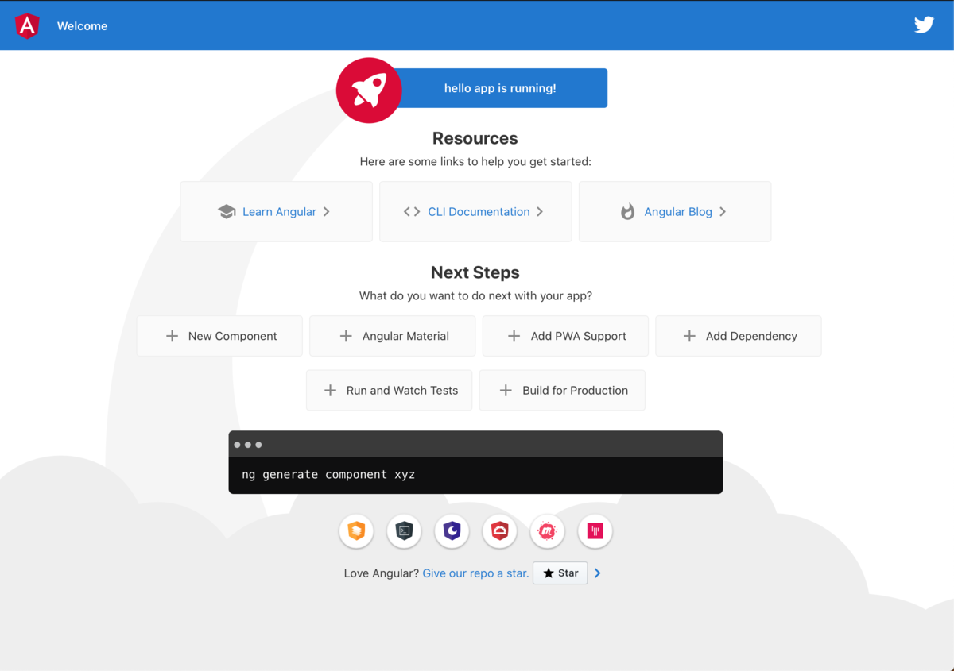Click the plus icon on Build for Production

(506, 391)
